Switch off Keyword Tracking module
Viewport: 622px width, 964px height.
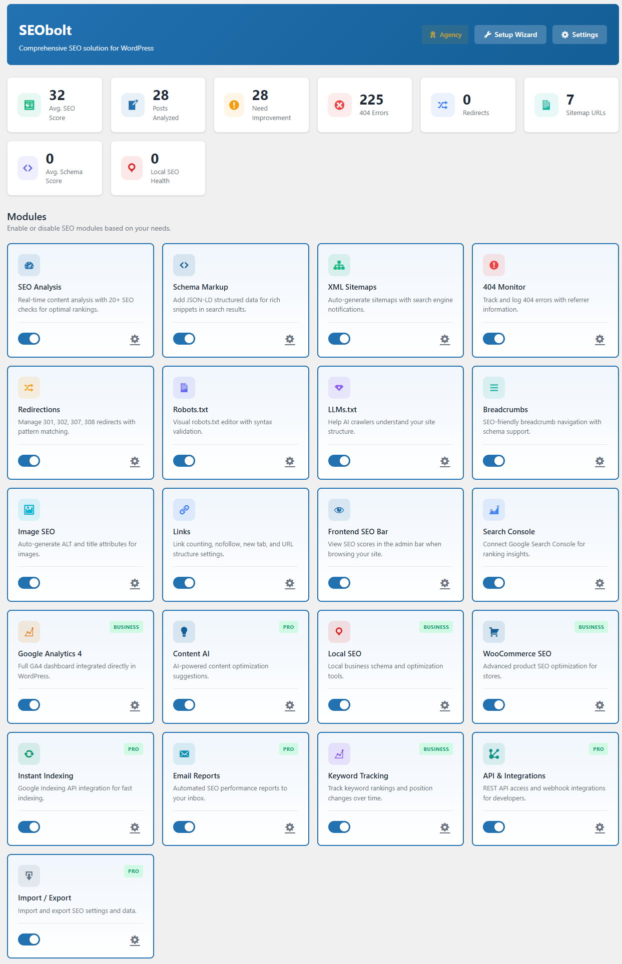[339, 827]
